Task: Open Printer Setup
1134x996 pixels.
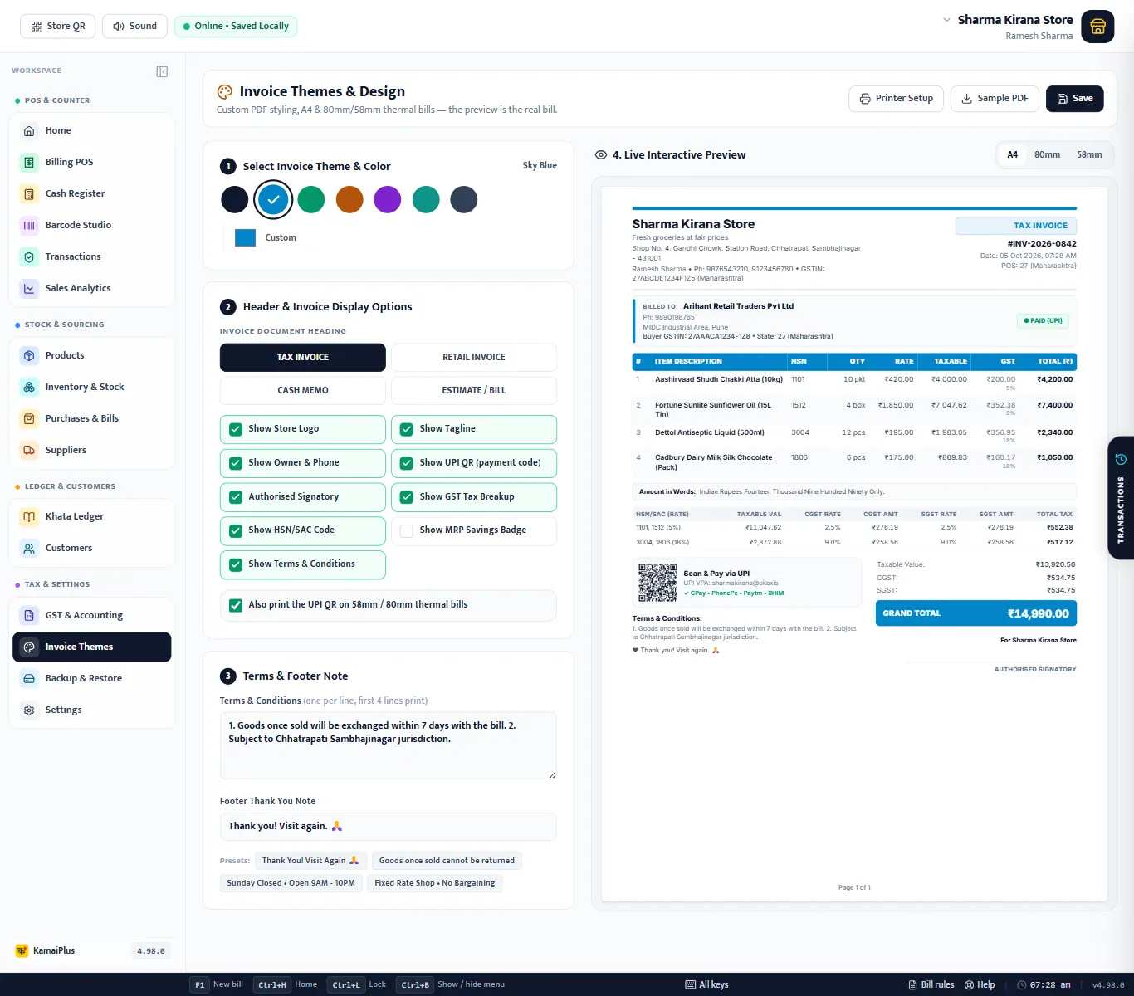Action: click(x=896, y=98)
